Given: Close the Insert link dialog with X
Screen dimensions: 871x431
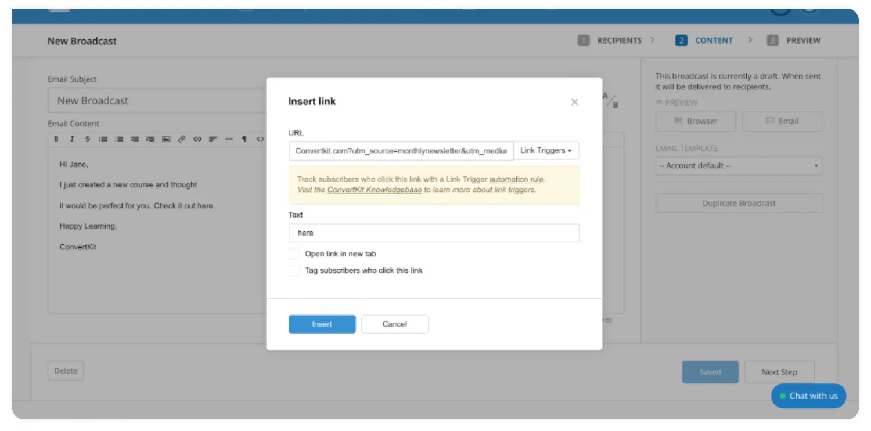Looking at the screenshot, I should 574,102.
